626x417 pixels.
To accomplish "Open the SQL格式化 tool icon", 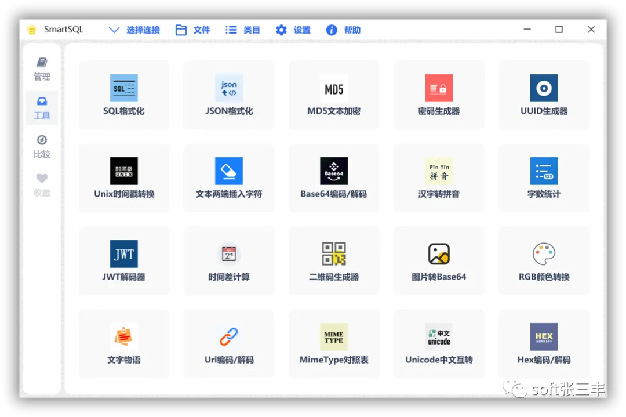I will (124, 88).
